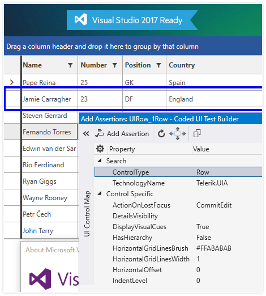Click the Number column filter funnel icon
Screen dimensions: 266x296
tap(114, 65)
